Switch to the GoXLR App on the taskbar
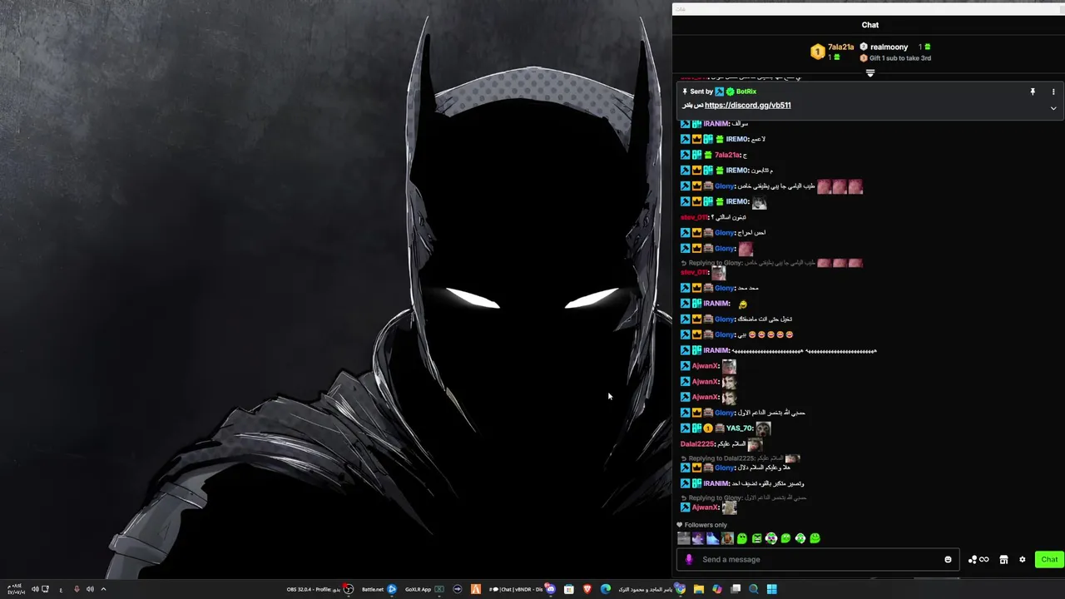This screenshot has width=1065, height=599. (424, 589)
